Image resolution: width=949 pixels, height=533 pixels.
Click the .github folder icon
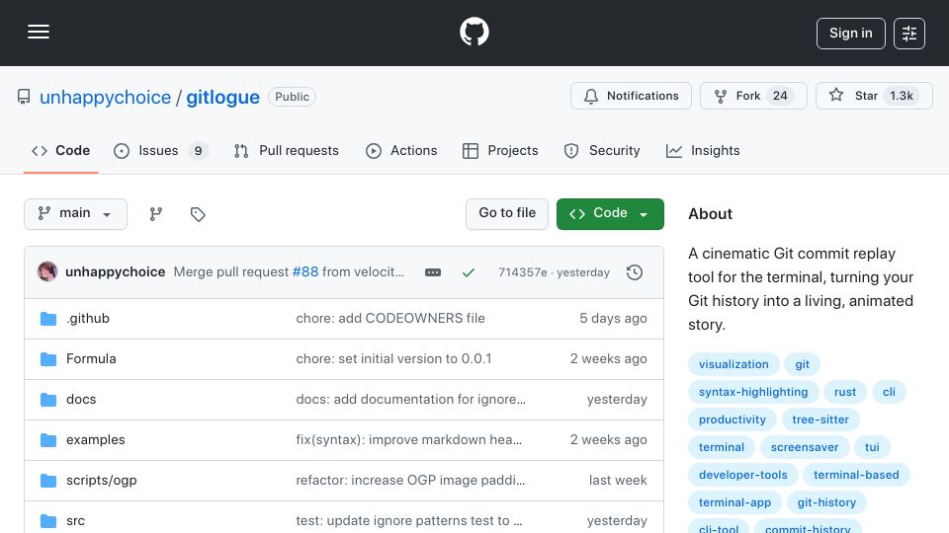point(48,319)
